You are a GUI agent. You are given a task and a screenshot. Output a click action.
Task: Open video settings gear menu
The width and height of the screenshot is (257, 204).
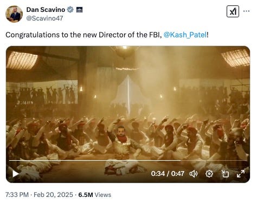pos(209,174)
